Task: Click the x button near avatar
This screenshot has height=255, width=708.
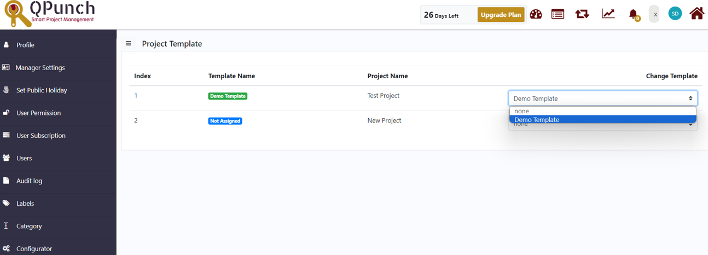Action: (x=654, y=14)
